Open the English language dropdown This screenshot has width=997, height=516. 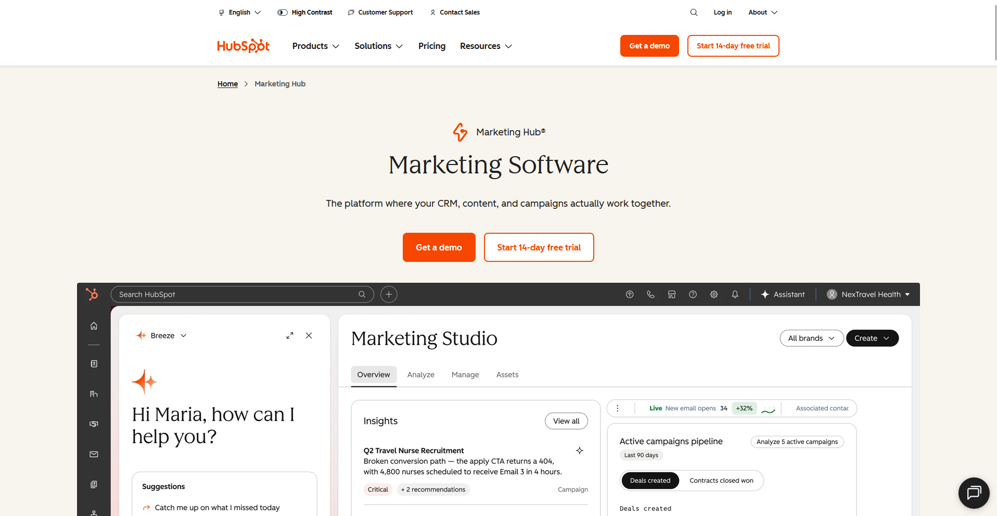[x=239, y=12]
